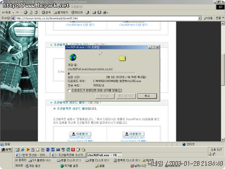Open the 미디어 media pane
225x169 pixels.
click(77, 13)
